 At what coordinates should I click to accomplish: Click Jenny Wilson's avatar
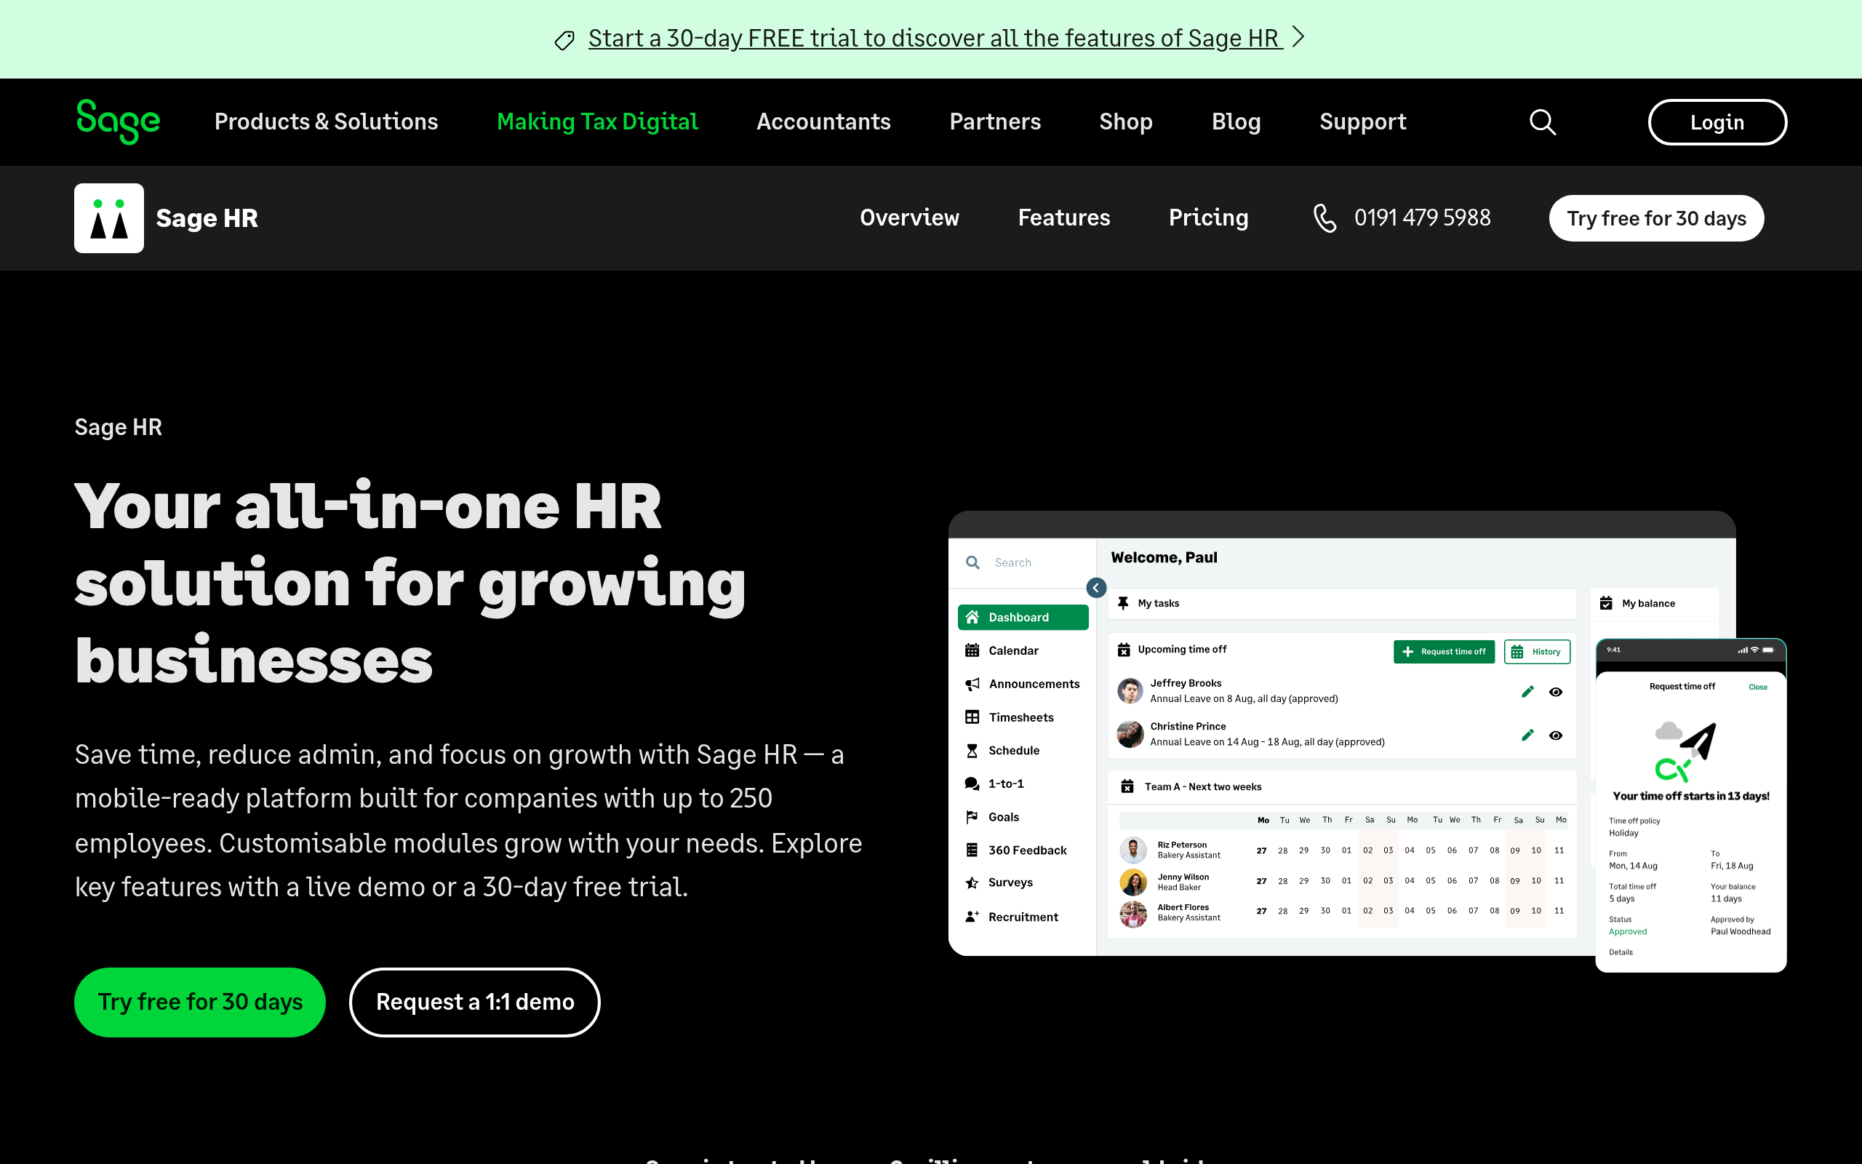coord(1132,882)
